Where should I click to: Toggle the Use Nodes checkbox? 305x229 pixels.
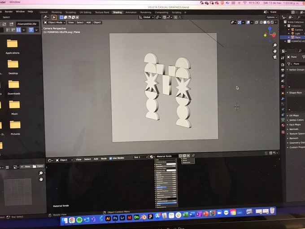pyautogui.click(x=111, y=158)
